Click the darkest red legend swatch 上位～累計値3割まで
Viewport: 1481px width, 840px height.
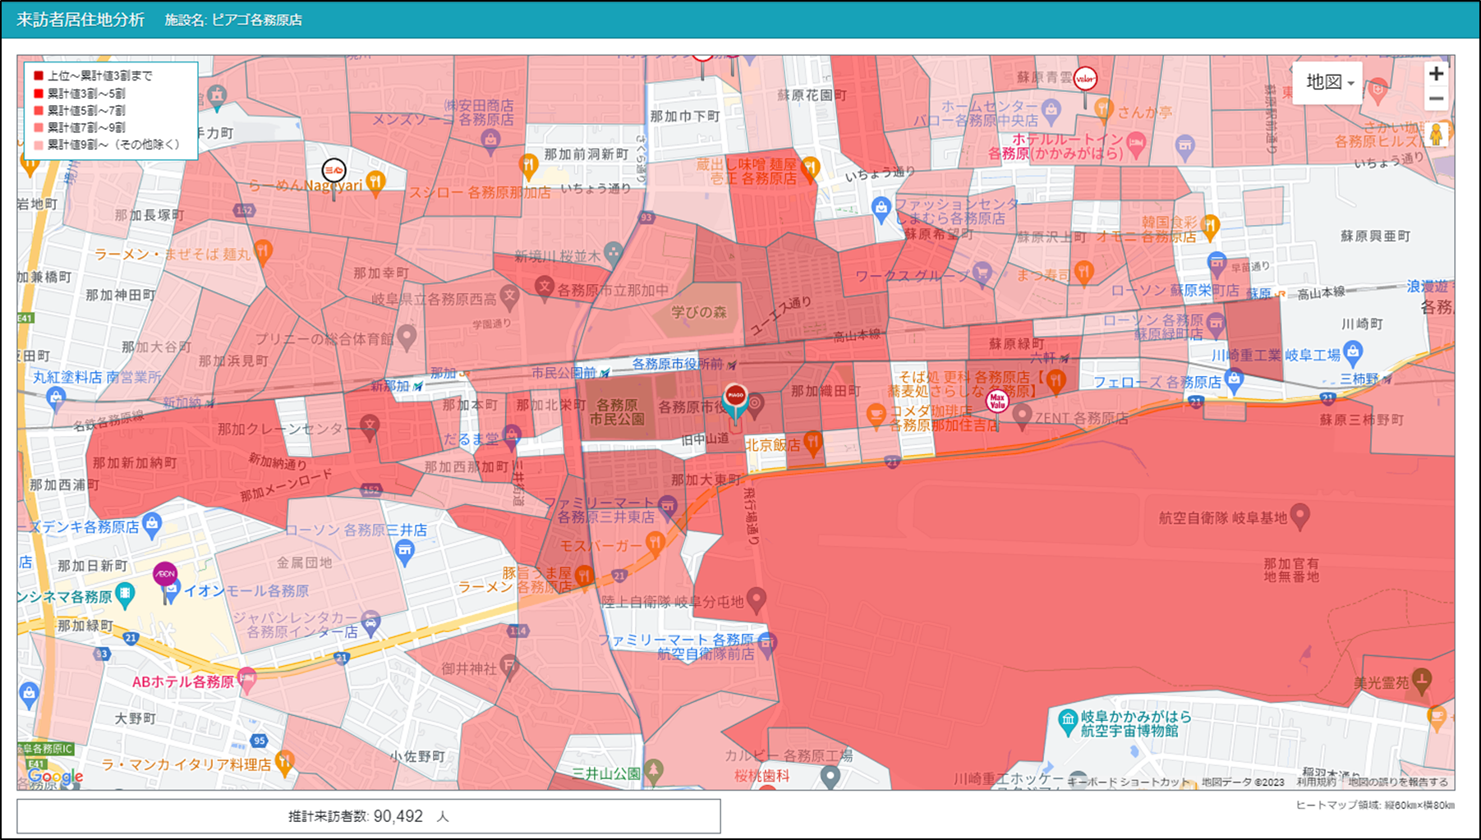[39, 76]
